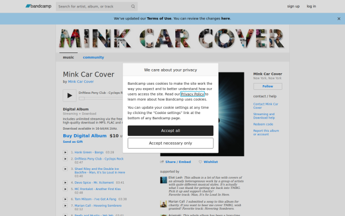Click Send as Gift link

(73, 142)
